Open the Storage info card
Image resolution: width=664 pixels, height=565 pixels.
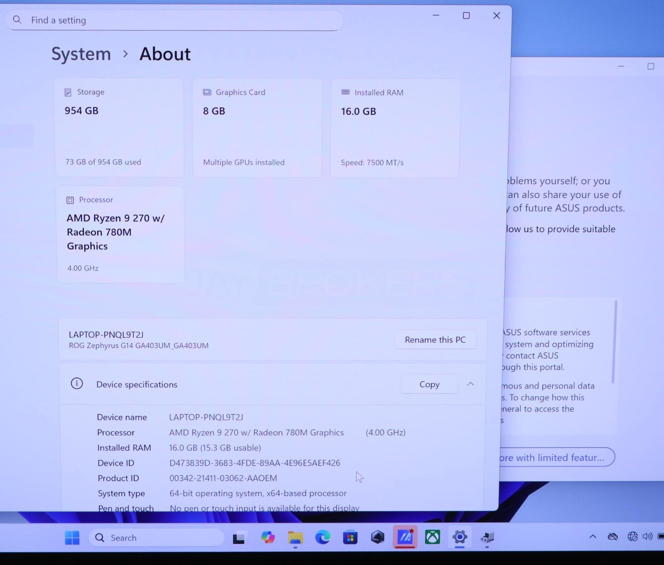tap(120, 127)
